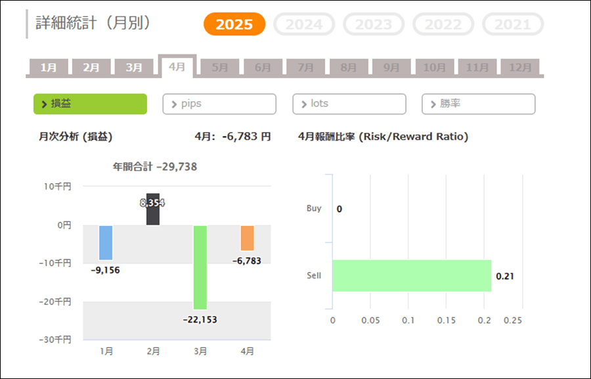The height and width of the screenshot is (379, 591).
Task: Click the orange April bar -6,783
Action: [x=248, y=238]
